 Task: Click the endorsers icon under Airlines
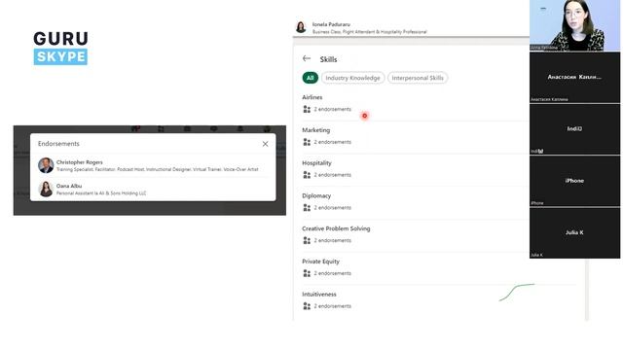click(x=307, y=109)
